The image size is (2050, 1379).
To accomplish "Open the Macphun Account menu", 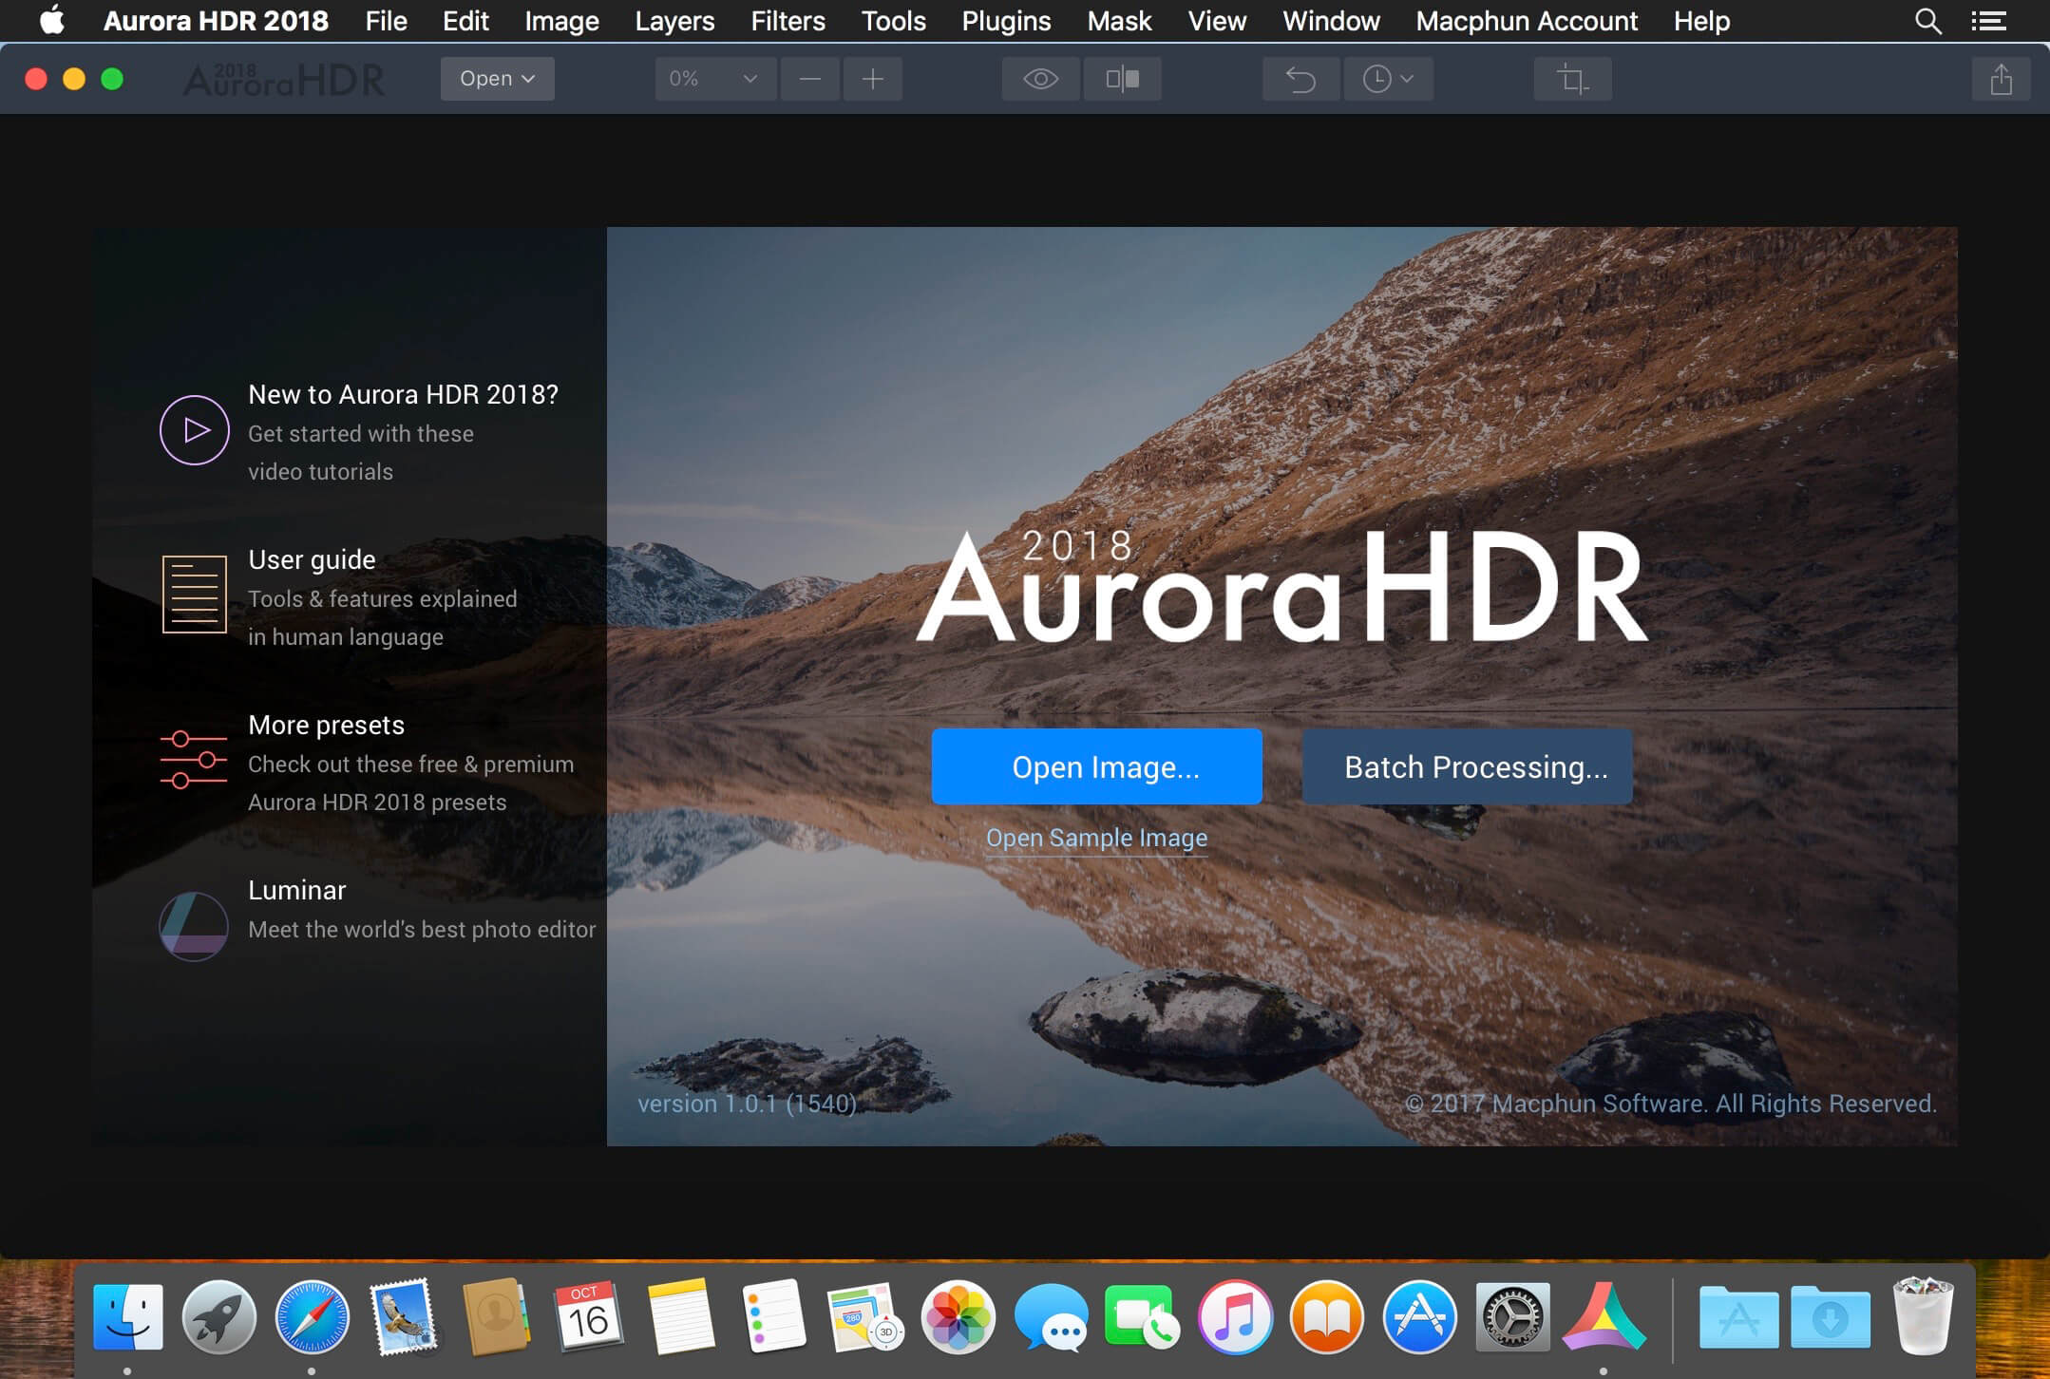I will tap(1527, 21).
